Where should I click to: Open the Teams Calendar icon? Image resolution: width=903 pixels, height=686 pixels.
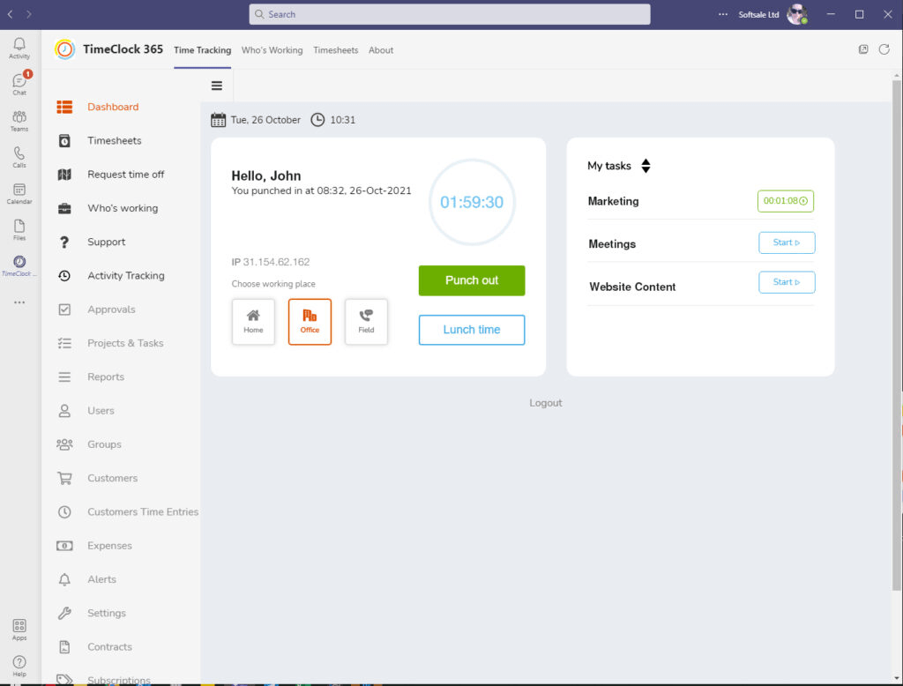click(19, 193)
